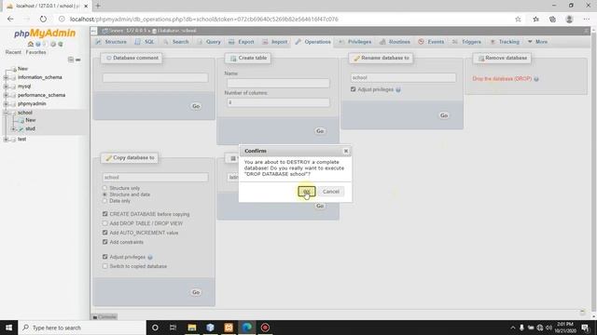This screenshot has height=335, width=597.
Task: Open the performance_schema database
Action: 41,95
